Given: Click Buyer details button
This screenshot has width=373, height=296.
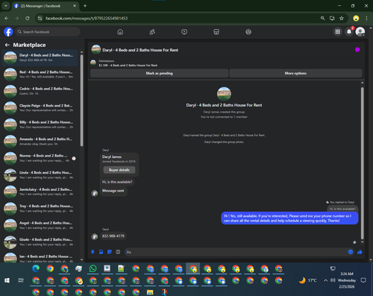Looking at the screenshot, I should point(119,170).
